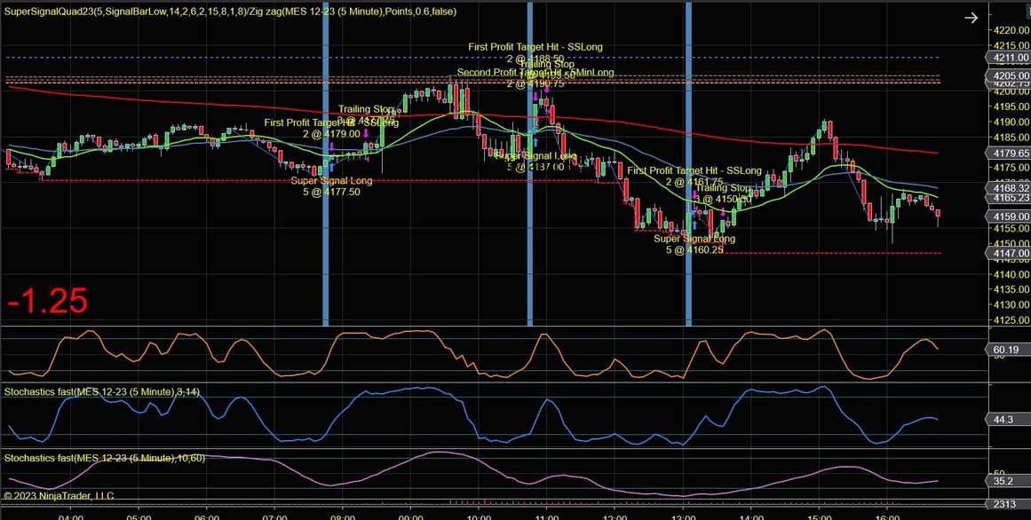1031x520 pixels.
Task: Click the NinjaTrader copyright link
Action: coord(58,495)
